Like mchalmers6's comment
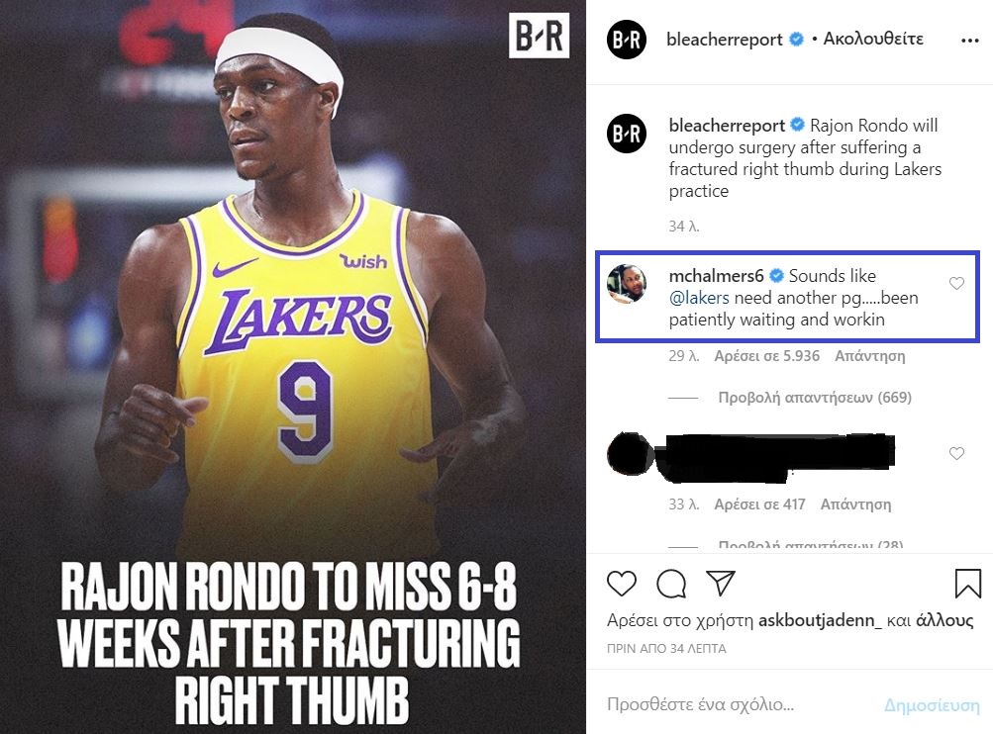This screenshot has height=734, width=993. pos(956,284)
